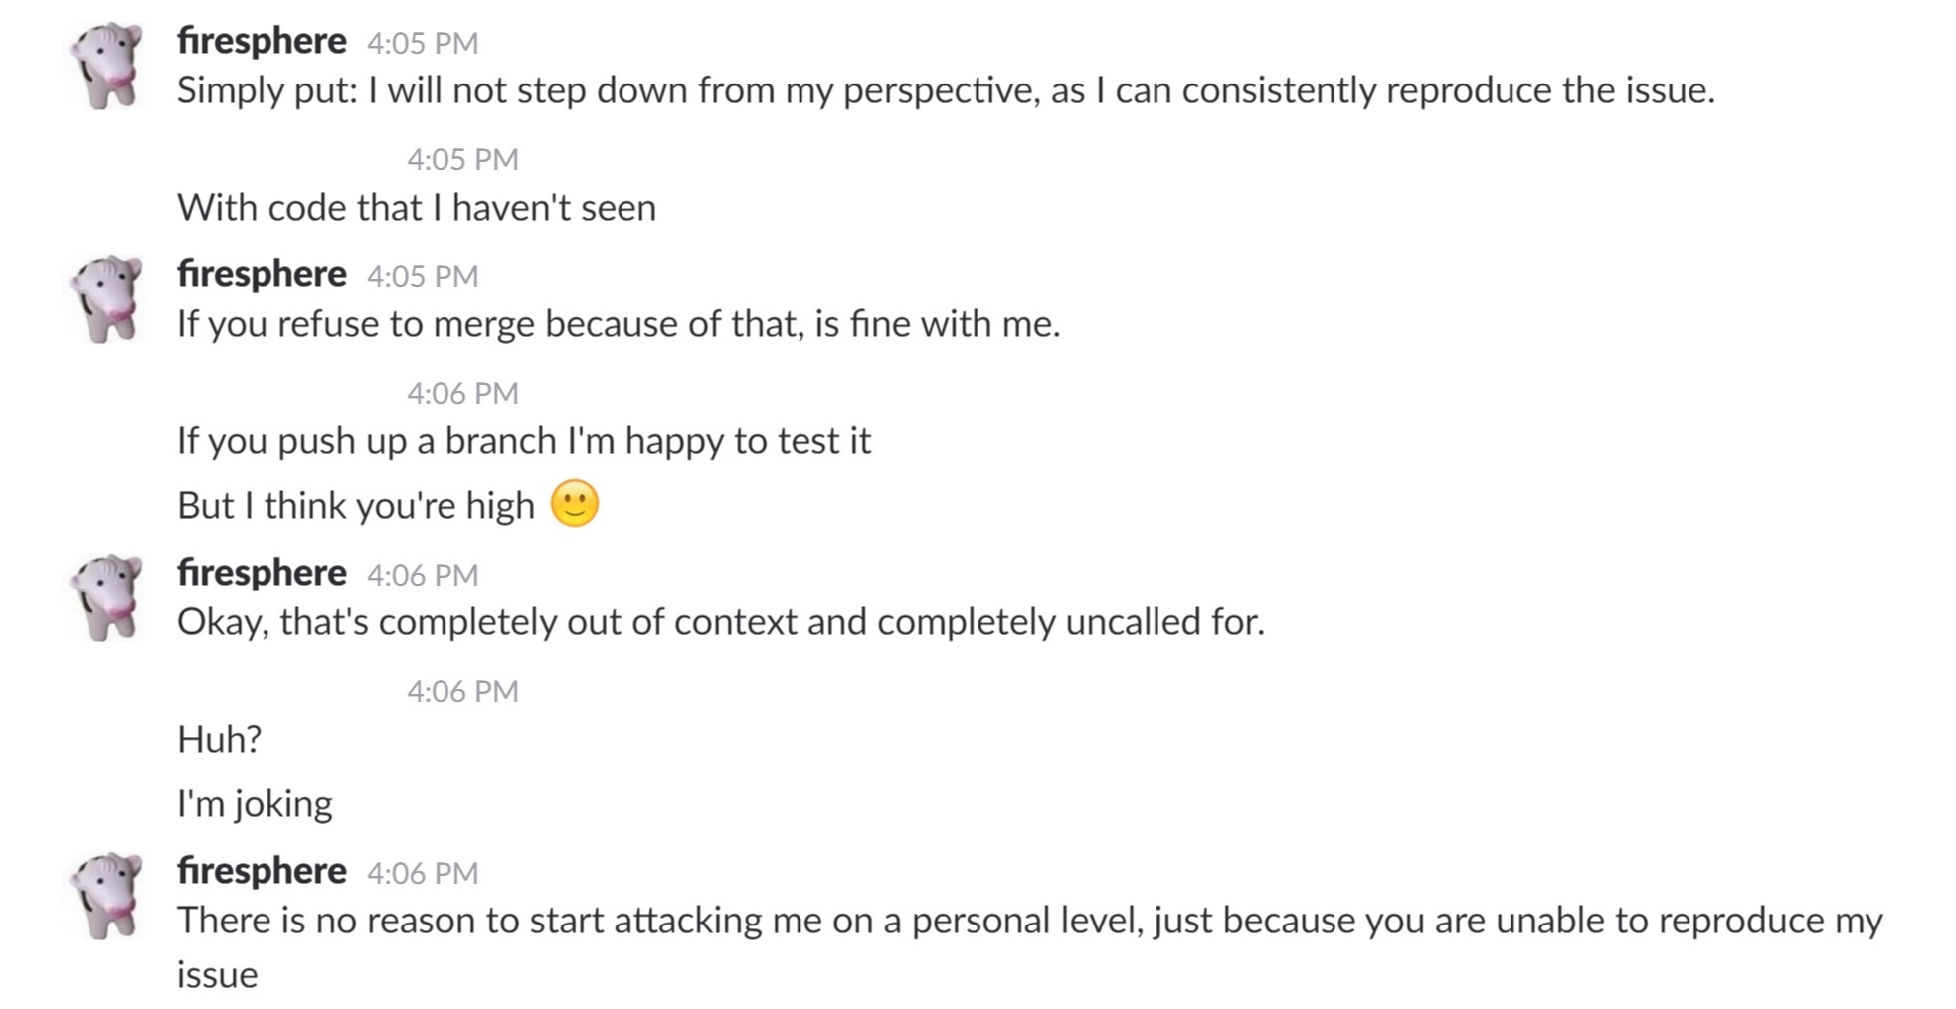Select the 'But I think you're high' message text
The height and width of the screenshot is (1009, 1956).
(x=356, y=506)
